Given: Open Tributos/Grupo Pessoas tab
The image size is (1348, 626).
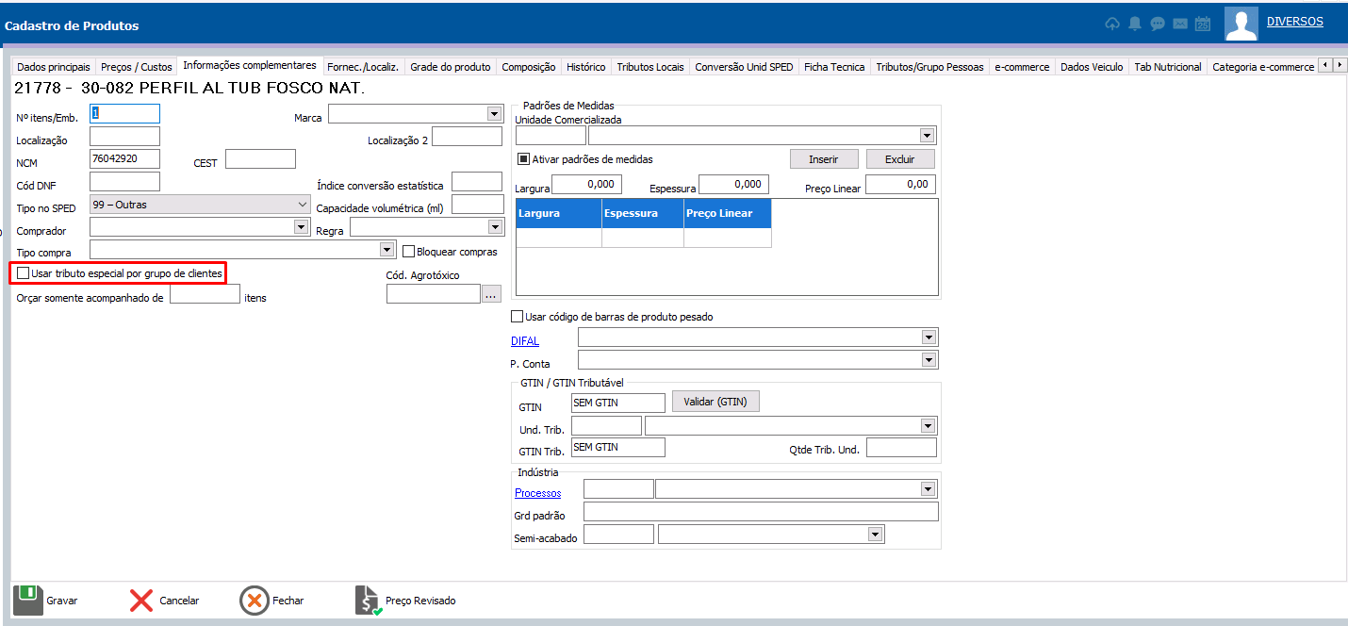Looking at the screenshot, I should (929, 67).
